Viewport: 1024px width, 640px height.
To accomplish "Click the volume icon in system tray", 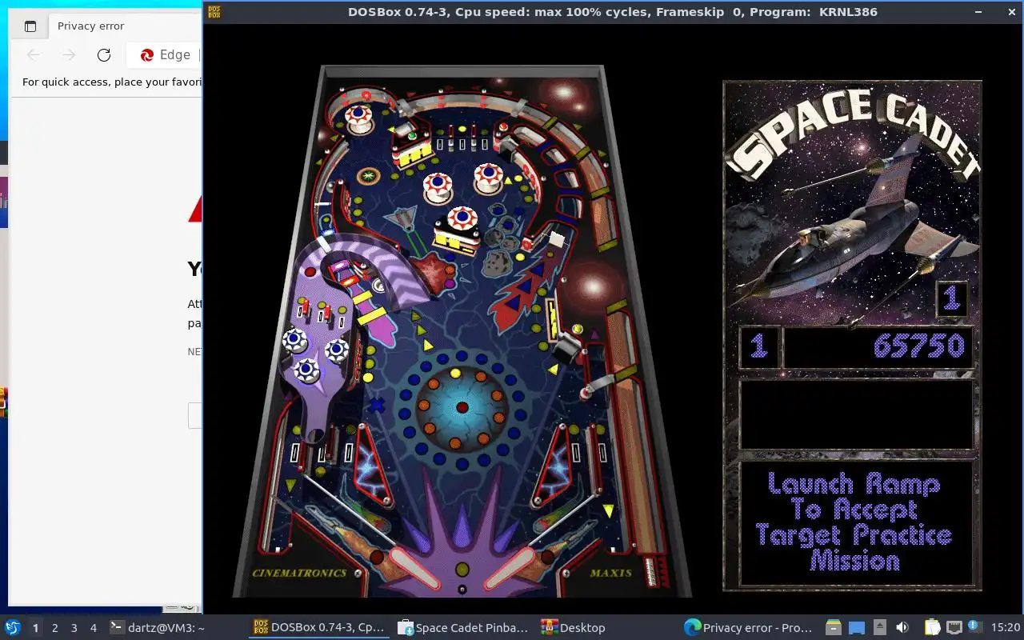I will 902,627.
